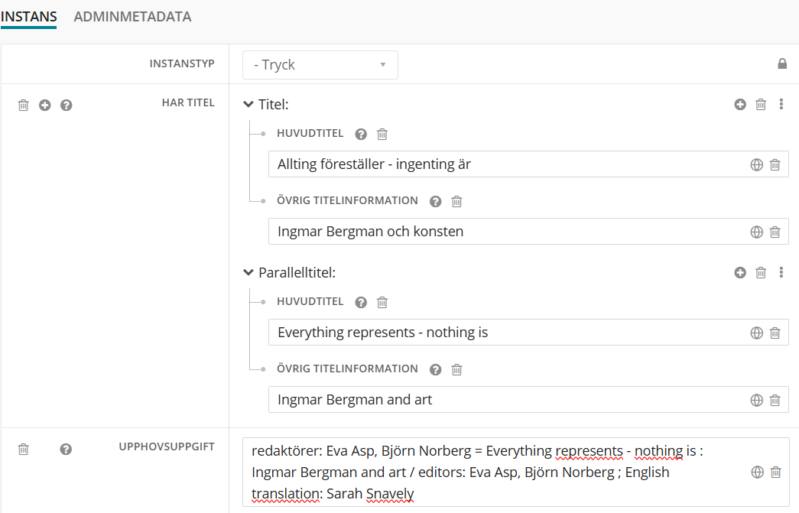Show help for Titel's HUVUDTITEL
799x513 pixels.
pyautogui.click(x=362, y=134)
